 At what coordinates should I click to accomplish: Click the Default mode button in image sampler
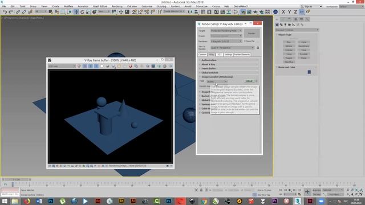(x=249, y=81)
